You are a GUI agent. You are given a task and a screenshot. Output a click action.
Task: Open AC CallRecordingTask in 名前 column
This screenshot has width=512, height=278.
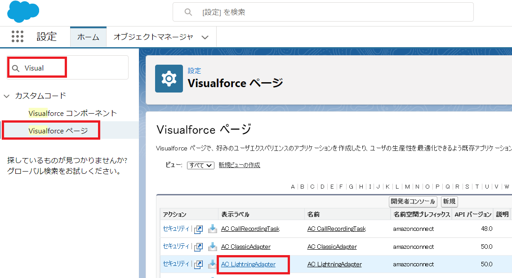(x=336, y=229)
